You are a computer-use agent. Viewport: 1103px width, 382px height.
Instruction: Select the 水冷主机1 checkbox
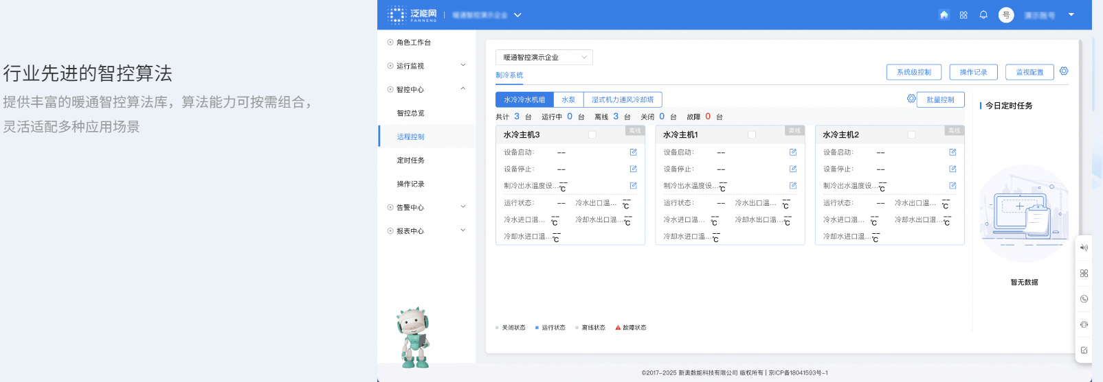tap(752, 135)
